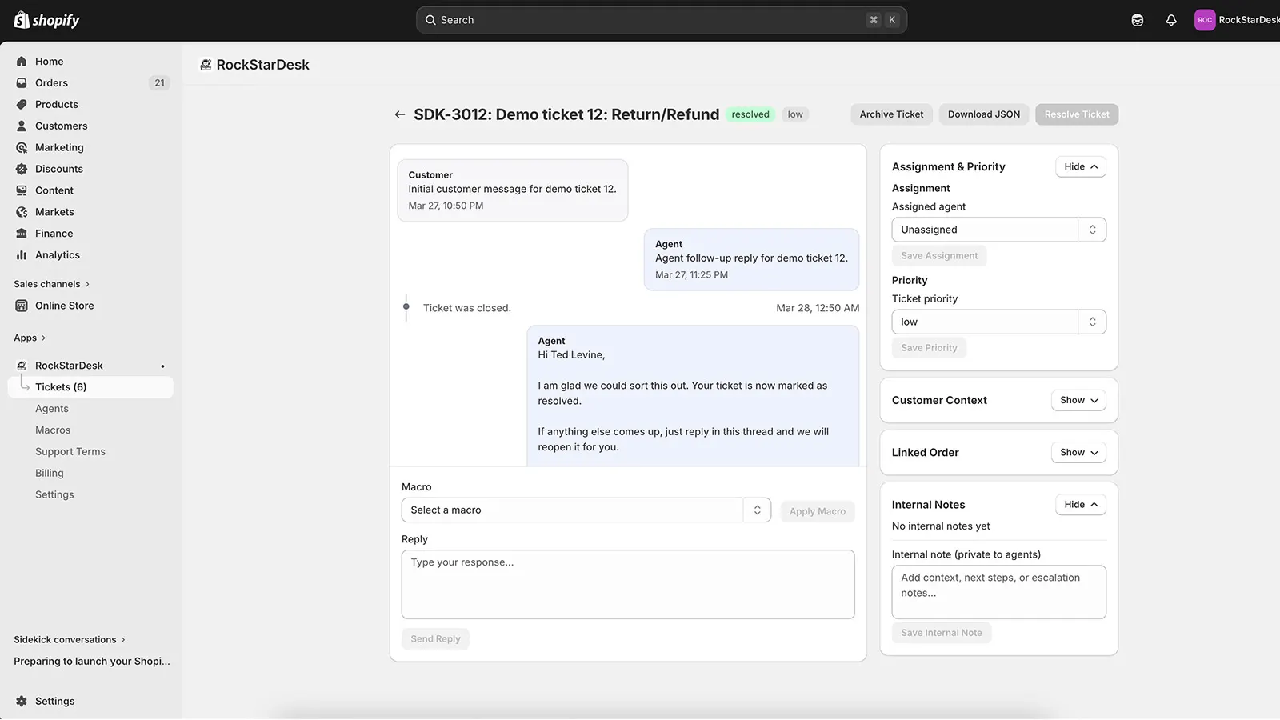The image size is (1280, 720).
Task: Open the Billing page
Action: click(x=50, y=474)
